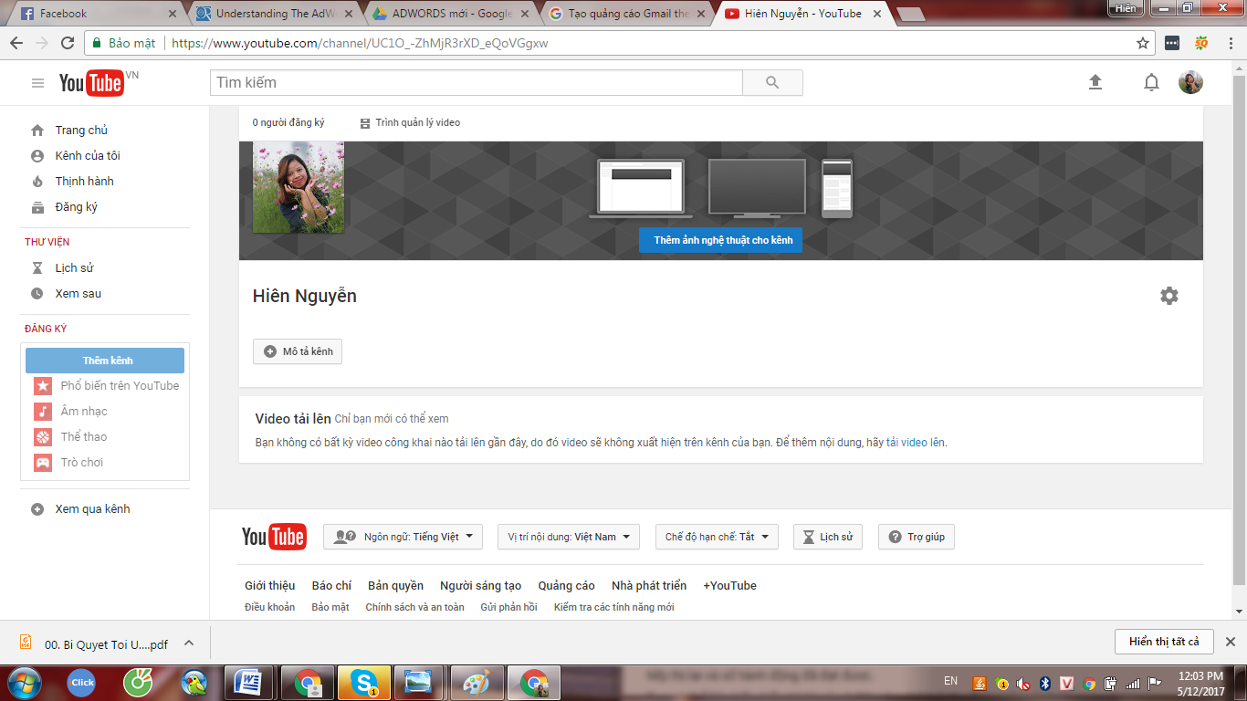Bookmark page with star icon
The height and width of the screenshot is (701, 1247).
tap(1142, 43)
